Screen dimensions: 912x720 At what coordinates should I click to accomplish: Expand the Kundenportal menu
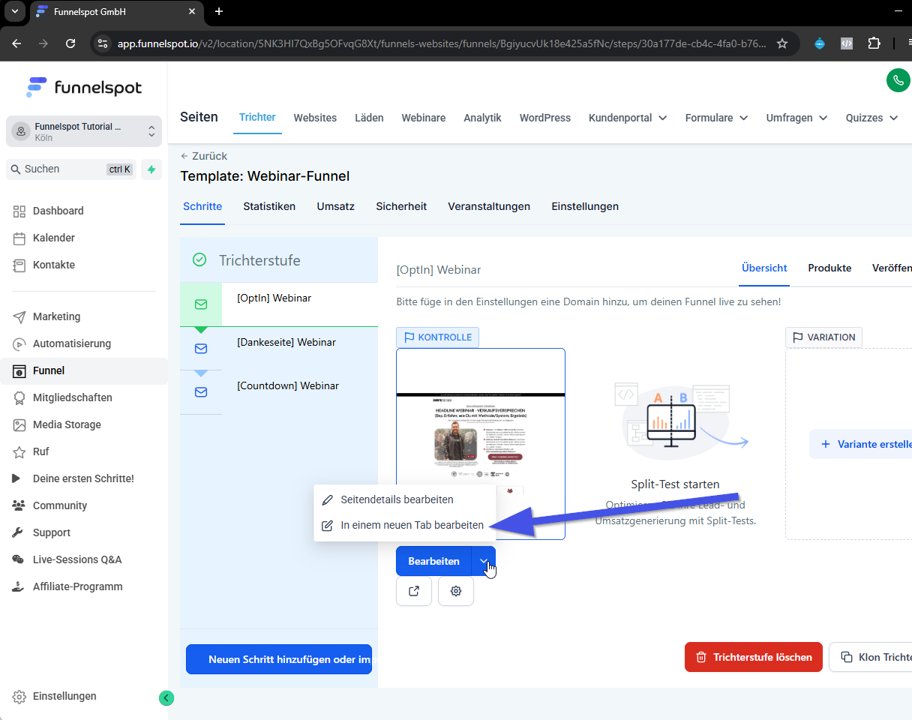pyautogui.click(x=628, y=118)
